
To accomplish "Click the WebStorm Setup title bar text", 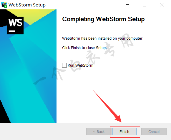I will pyautogui.click(x=27, y=5).
